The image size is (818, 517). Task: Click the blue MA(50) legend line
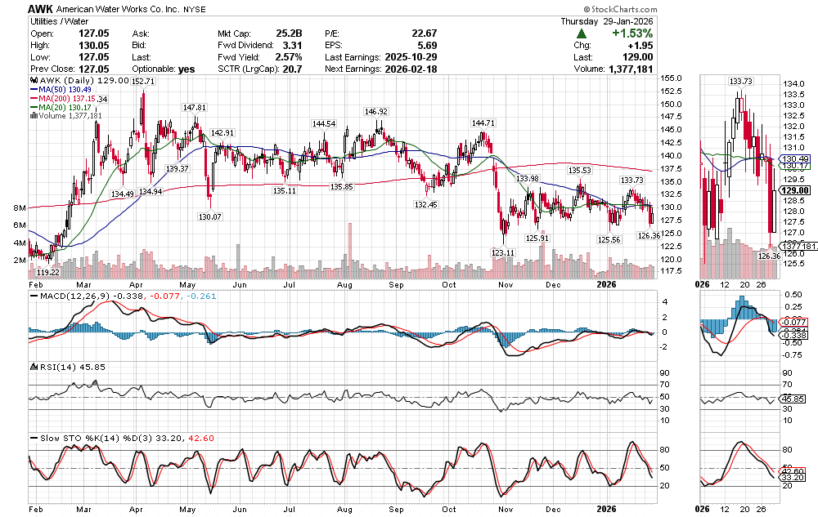[34, 90]
